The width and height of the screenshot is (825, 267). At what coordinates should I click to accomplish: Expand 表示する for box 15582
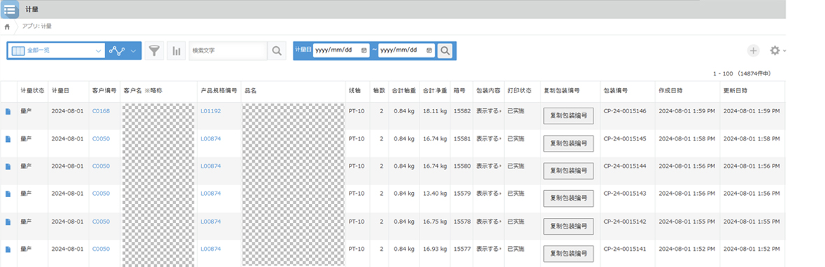point(488,111)
